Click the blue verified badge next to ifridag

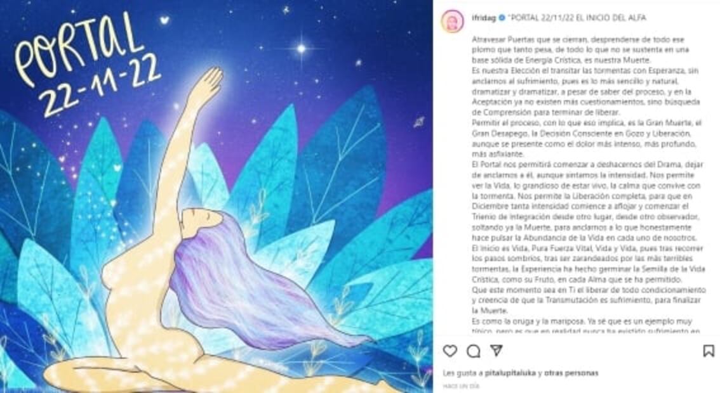502,18
